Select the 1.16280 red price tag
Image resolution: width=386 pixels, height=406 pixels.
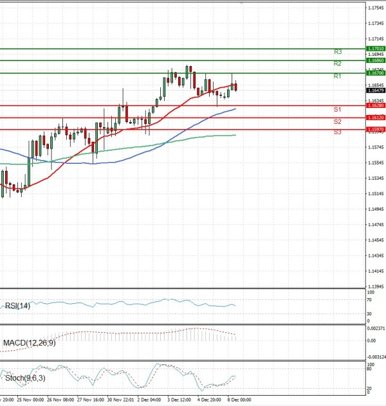376,105
